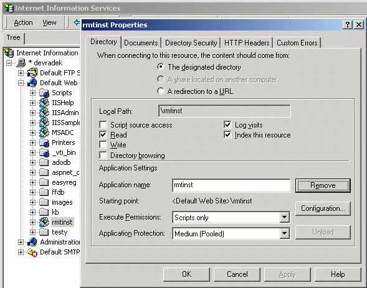Click the back arrow toolbar icon
Image resolution: width=367 pixels, height=288 pixels.
click(77, 22)
